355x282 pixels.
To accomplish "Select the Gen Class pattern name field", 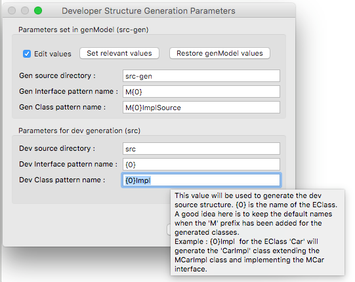I will pos(201,108).
